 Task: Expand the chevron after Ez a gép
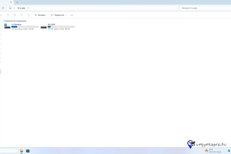pyautogui.click(x=28, y=8)
